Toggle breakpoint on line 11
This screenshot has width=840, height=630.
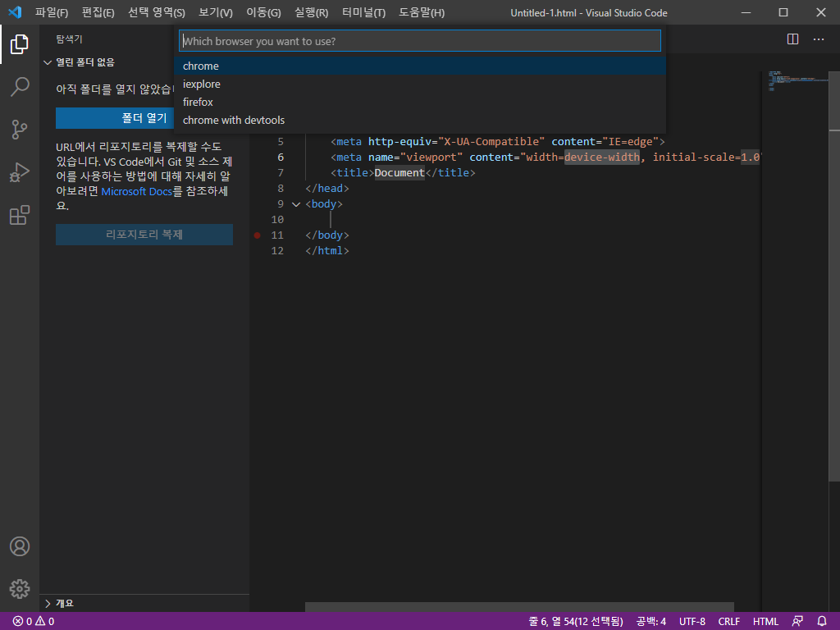[x=257, y=235]
